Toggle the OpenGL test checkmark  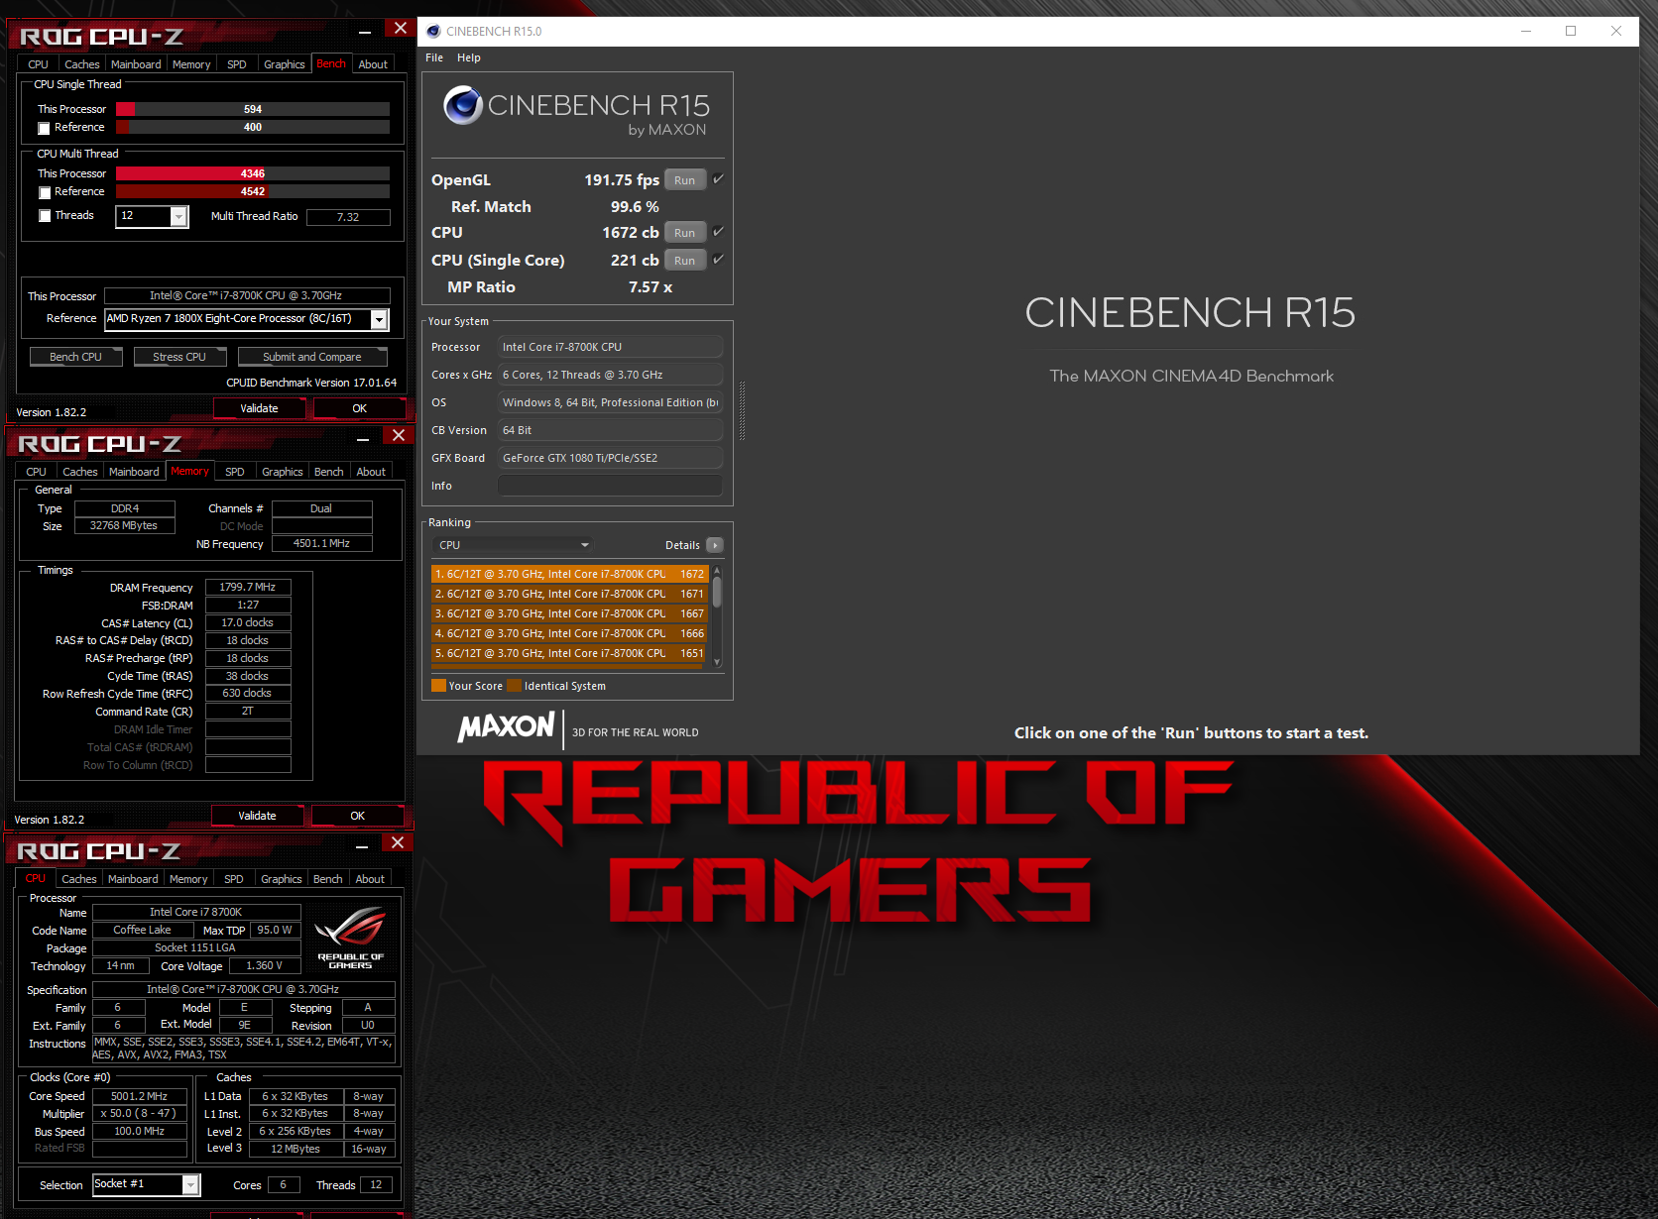tap(718, 179)
